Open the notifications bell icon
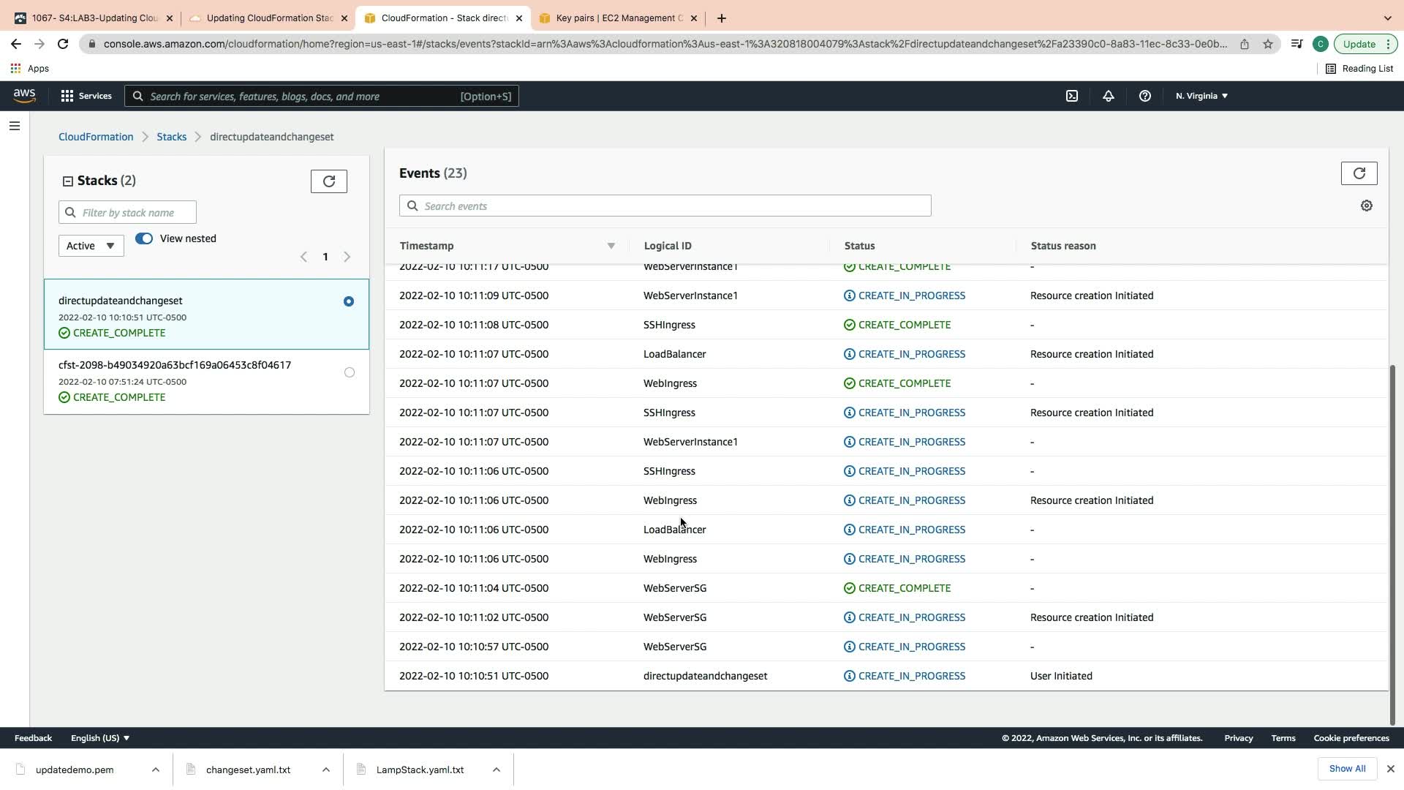Image resolution: width=1404 pixels, height=790 pixels. pos(1109,96)
